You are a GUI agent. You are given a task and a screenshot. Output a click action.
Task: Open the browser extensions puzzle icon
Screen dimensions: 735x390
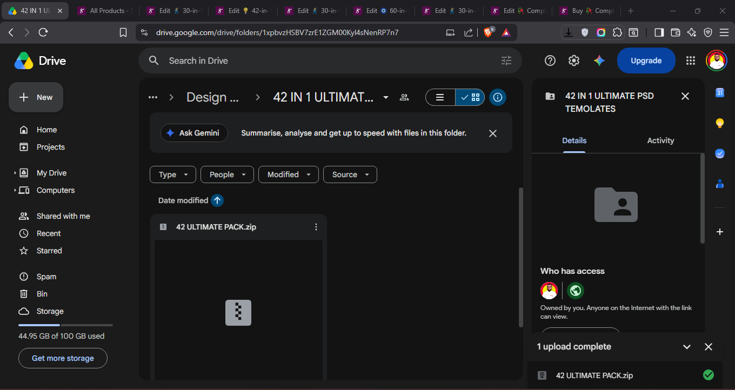[617, 32]
